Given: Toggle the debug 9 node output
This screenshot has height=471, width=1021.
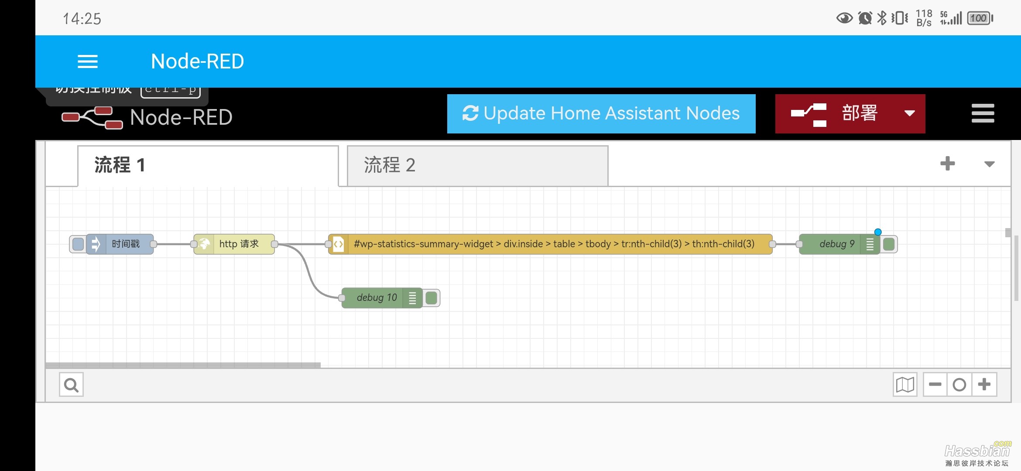Looking at the screenshot, I should (x=889, y=244).
